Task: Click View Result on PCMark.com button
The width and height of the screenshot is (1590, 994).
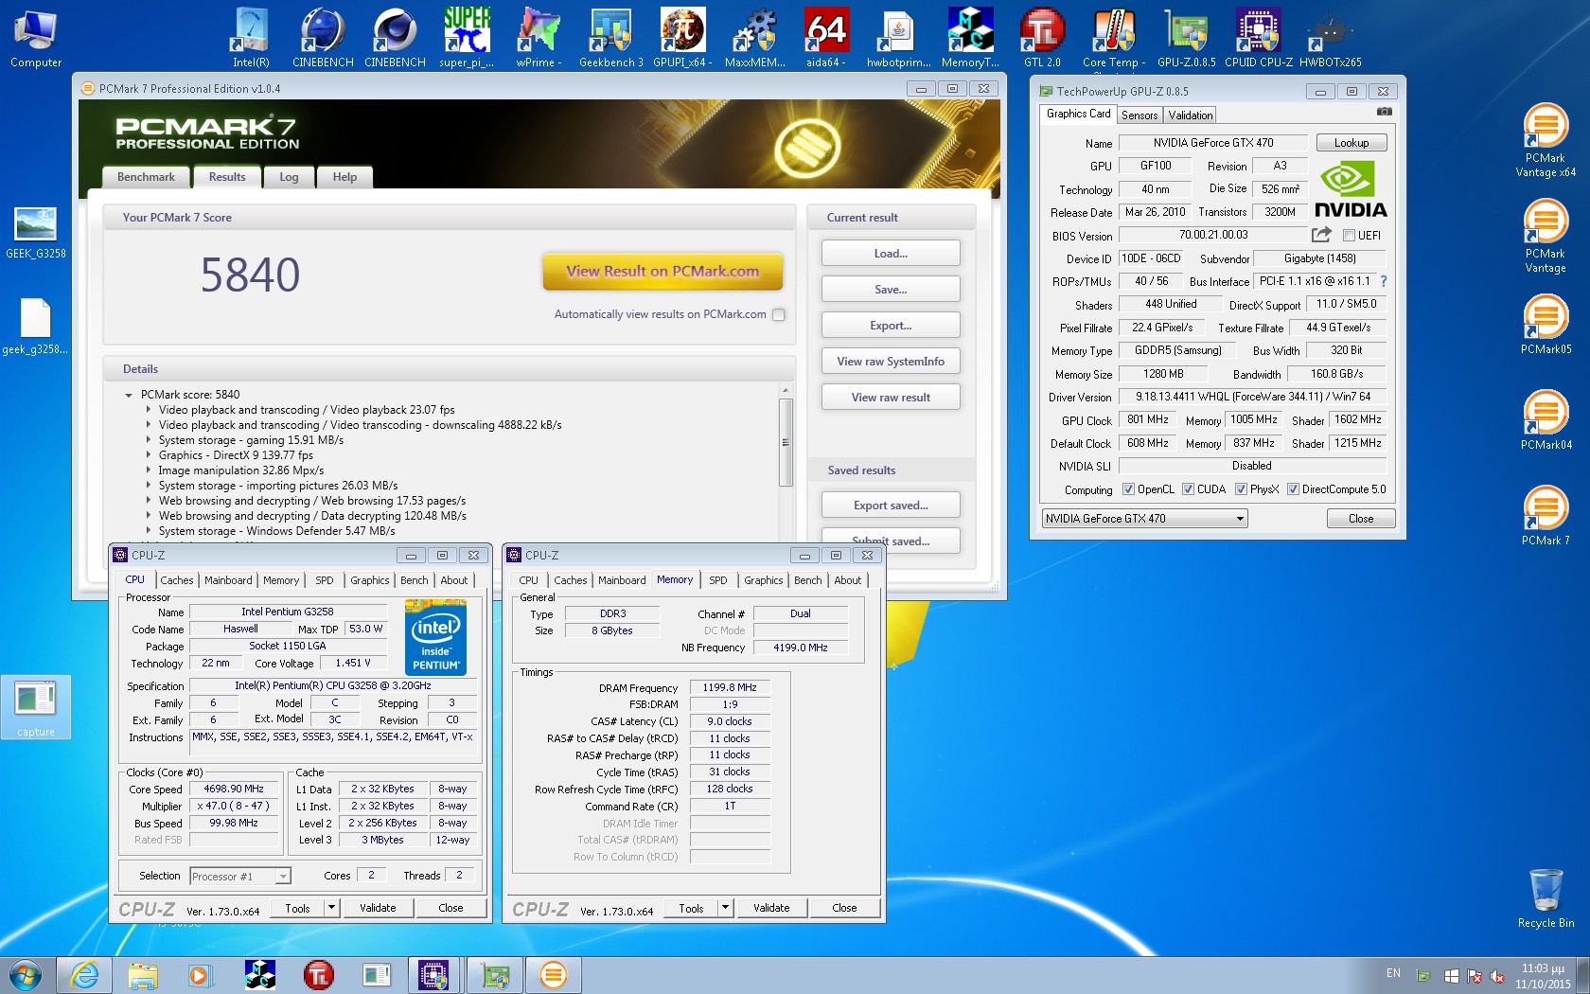Action: (x=662, y=271)
